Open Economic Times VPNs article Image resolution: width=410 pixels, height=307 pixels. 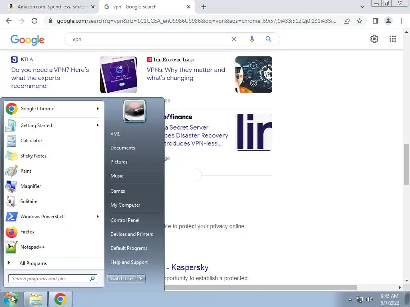coord(186,74)
